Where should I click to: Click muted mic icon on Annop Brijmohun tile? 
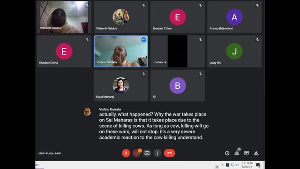[257, 5]
